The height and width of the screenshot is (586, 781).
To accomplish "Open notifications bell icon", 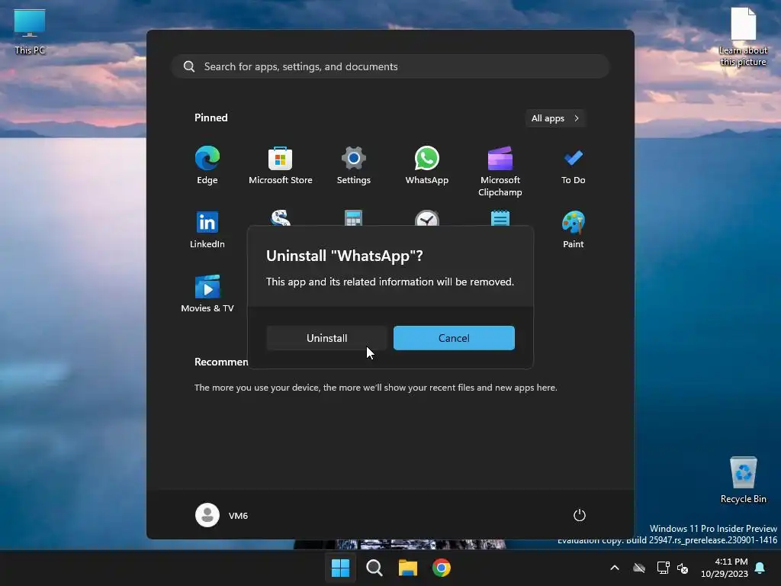I will click(760, 568).
